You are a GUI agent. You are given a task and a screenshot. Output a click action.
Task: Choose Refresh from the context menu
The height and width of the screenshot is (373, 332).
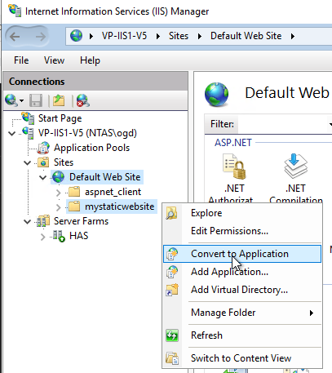pyautogui.click(x=242, y=335)
